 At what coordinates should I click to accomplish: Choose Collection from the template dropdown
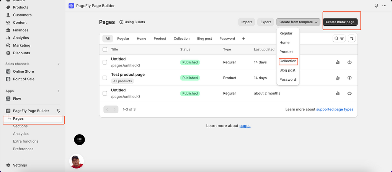pos(288,61)
